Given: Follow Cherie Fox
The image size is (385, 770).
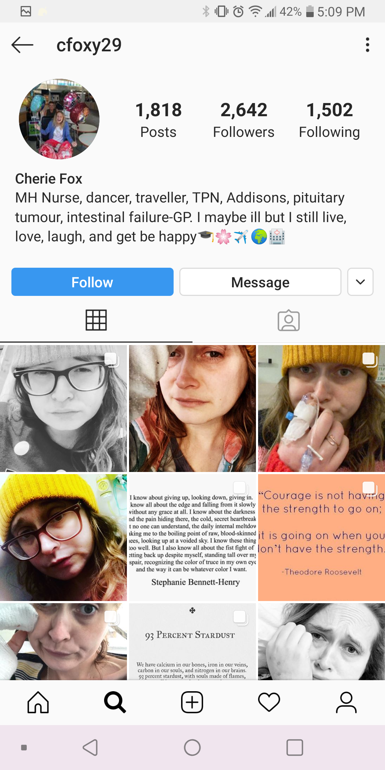Looking at the screenshot, I should point(92,282).
